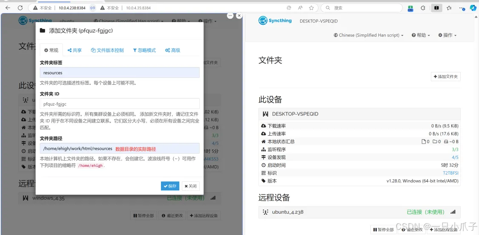
Task: Click the 版本 tag icon in right pane
Action: pyautogui.click(x=264, y=181)
